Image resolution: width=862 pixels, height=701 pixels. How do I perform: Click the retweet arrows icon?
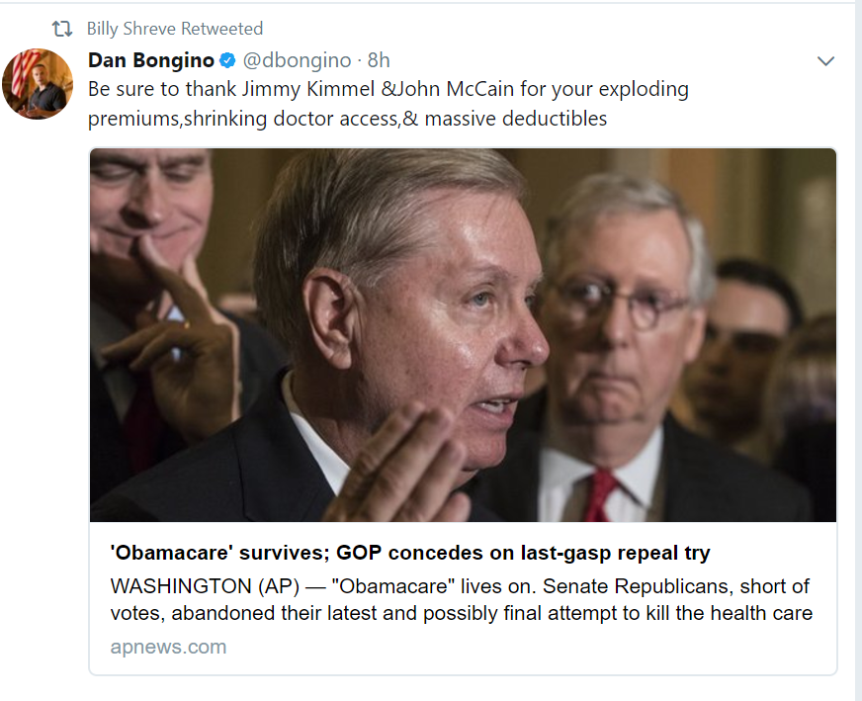(62, 29)
